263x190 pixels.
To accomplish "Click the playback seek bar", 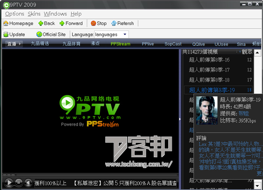I will (97, 175).
